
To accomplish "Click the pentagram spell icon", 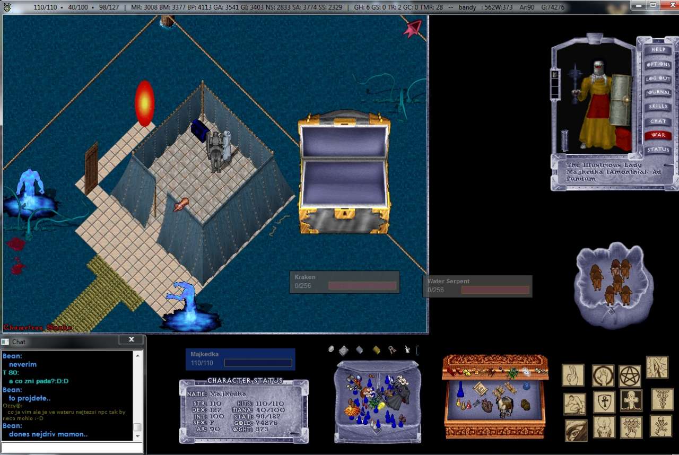I will pos(630,375).
